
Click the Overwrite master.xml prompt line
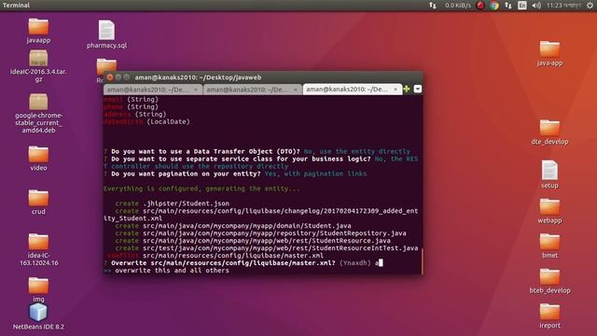click(x=243, y=263)
